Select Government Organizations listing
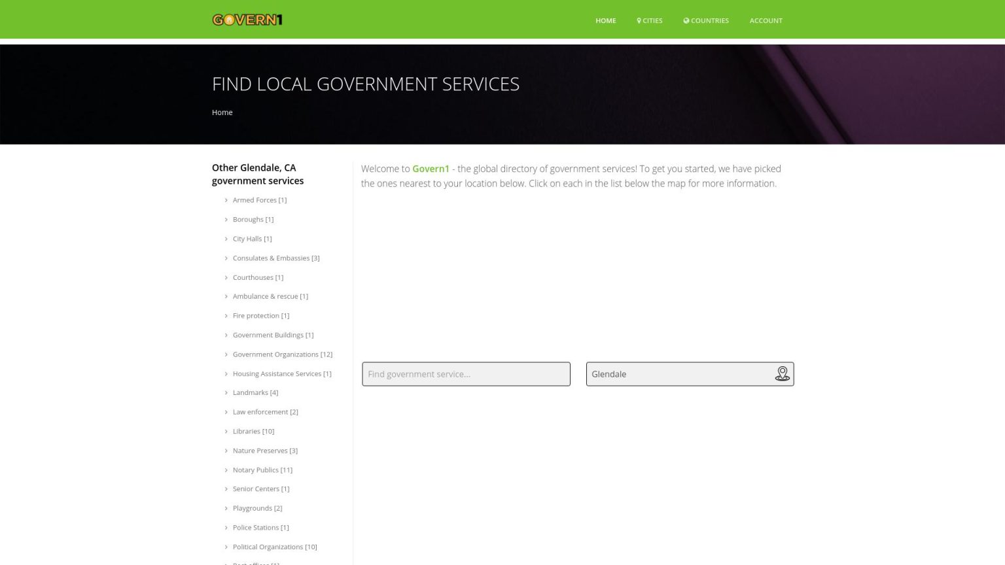Screen dimensions: 1005x565 coord(282,354)
